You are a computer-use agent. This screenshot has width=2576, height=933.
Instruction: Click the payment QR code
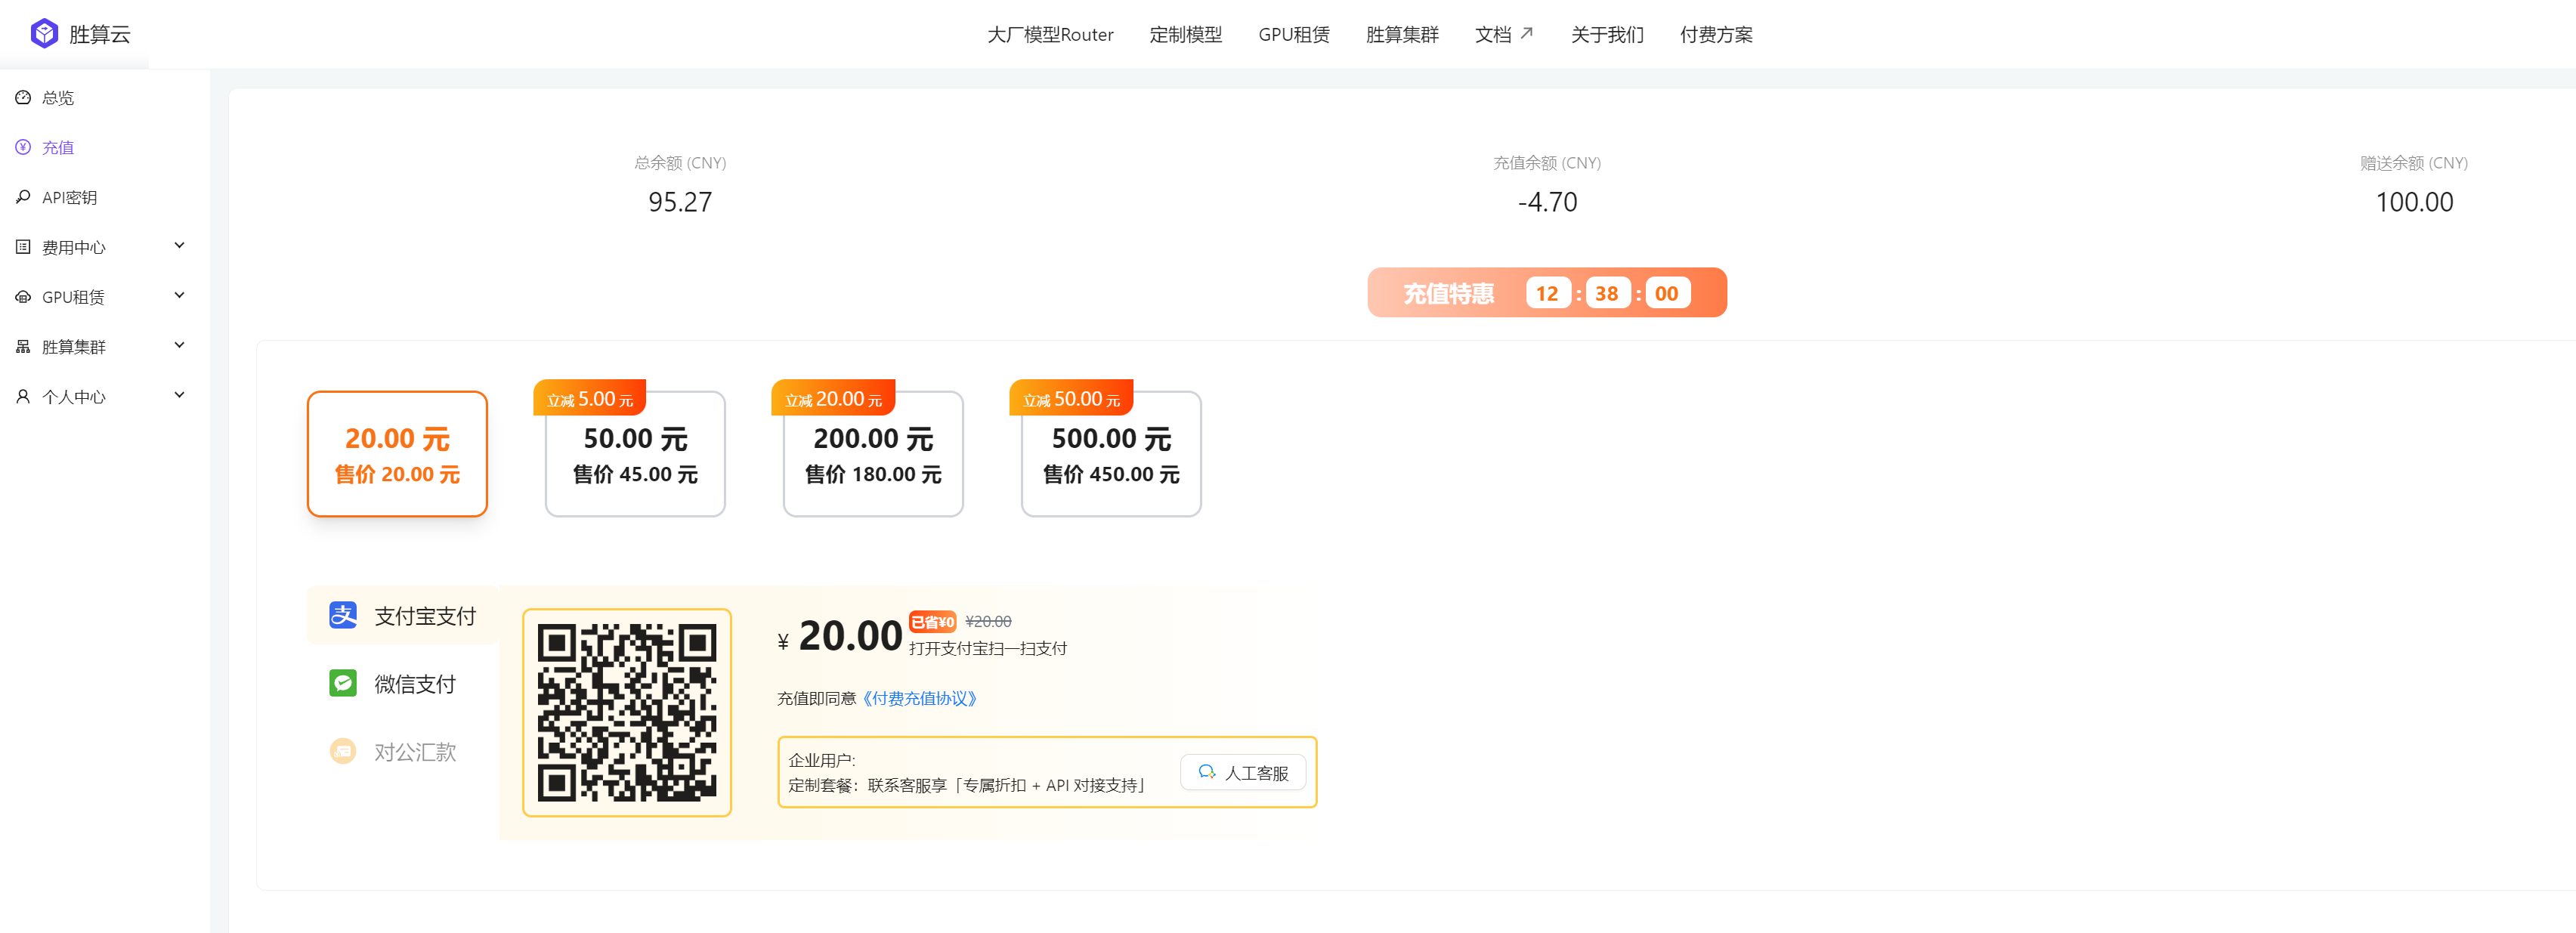(627, 712)
